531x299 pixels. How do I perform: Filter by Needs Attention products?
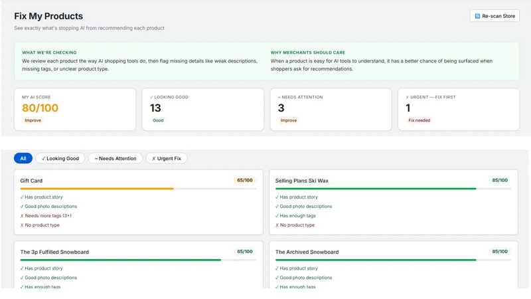tap(115, 158)
